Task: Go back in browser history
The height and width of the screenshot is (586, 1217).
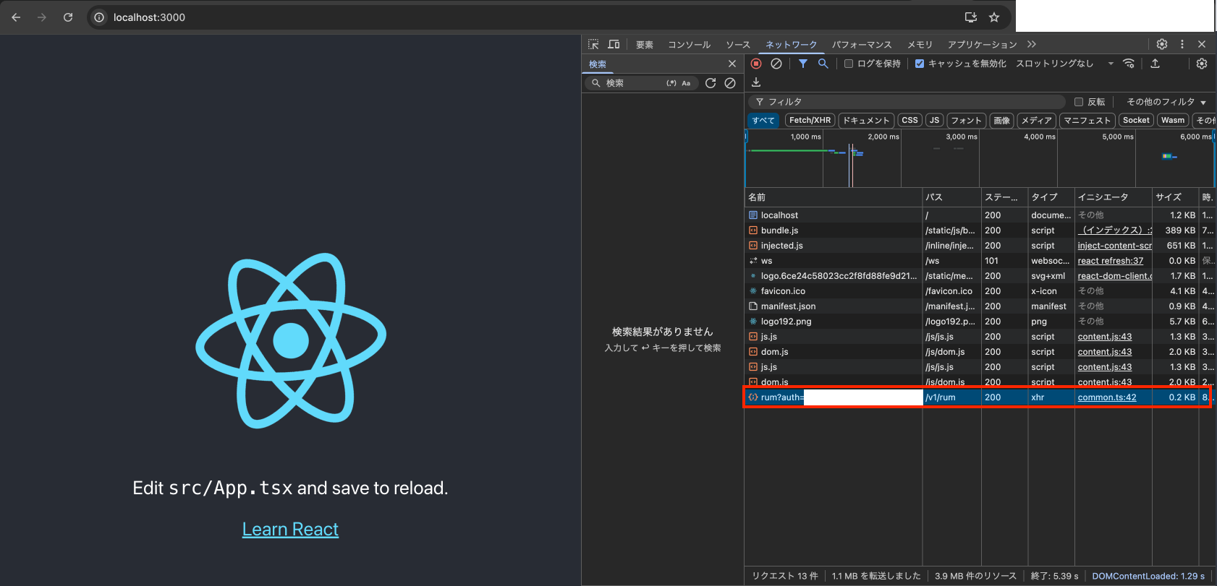Action: pyautogui.click(x=16, y=17)
